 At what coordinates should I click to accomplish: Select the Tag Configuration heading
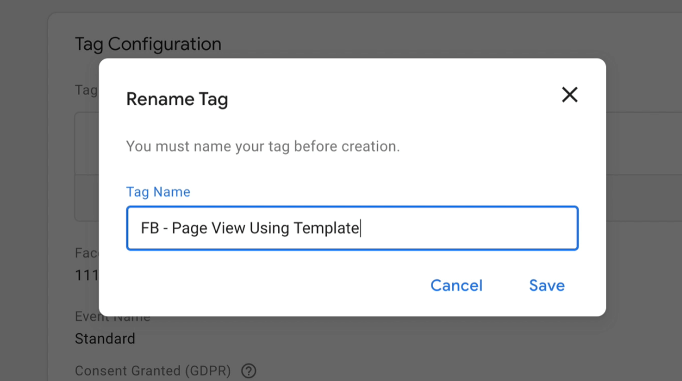(x=148, y=44)
